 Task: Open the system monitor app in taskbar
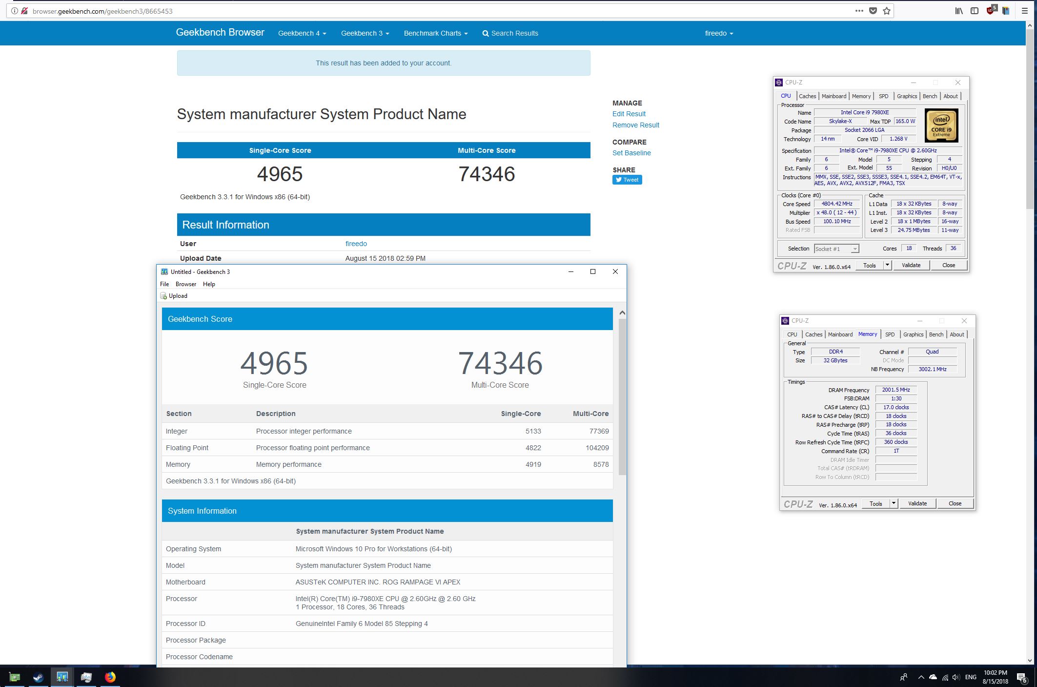[x=86, y=677]
